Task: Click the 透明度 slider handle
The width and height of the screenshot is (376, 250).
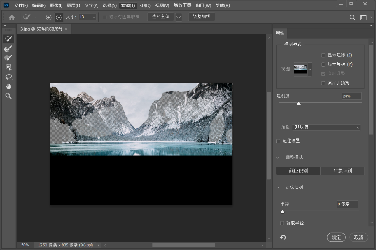Action: (x=299, y=103)
